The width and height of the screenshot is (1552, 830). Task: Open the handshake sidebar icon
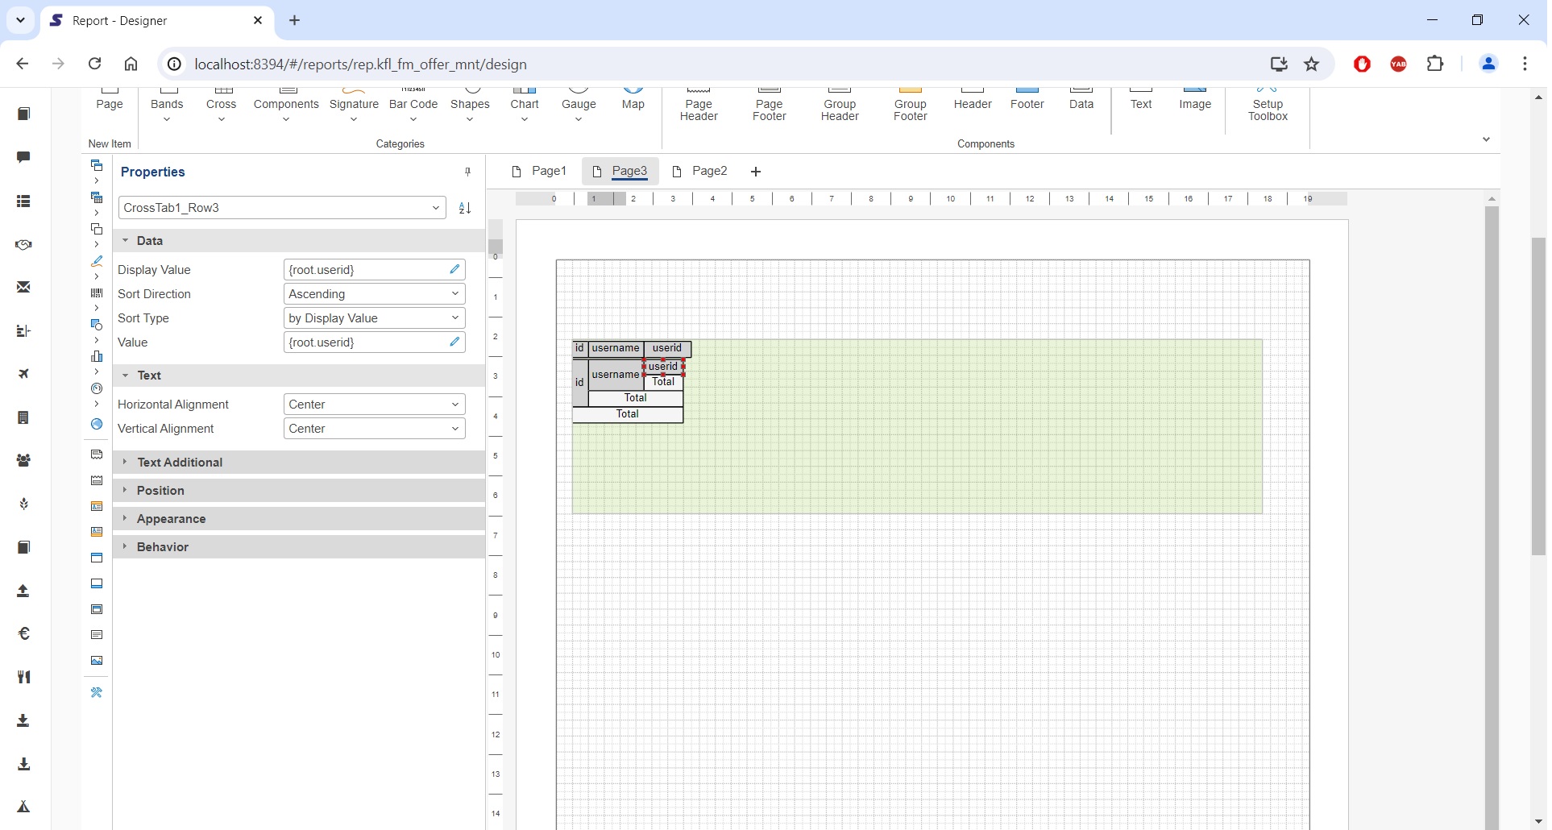point(23,244)
